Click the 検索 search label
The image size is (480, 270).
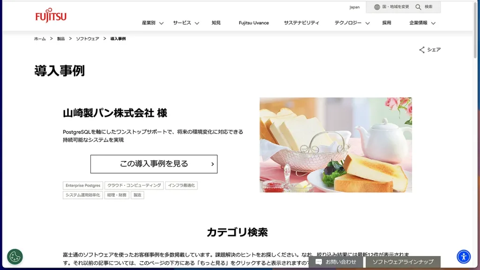click(x=428, y=7)
